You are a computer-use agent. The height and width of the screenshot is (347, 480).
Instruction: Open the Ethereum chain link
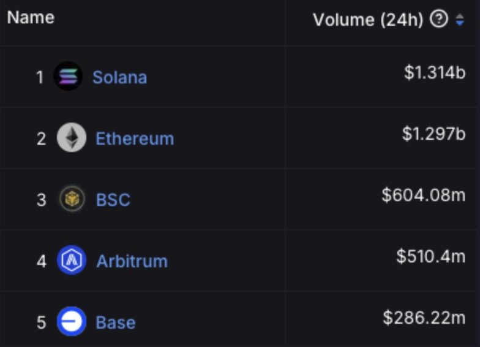pos(135,139)
